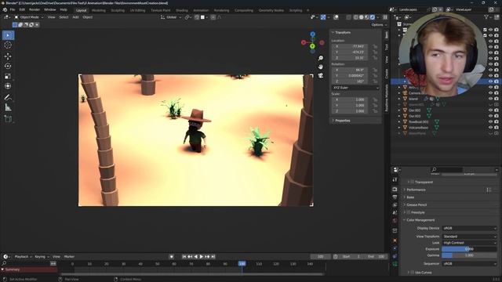Open the View Layer properties tab icon

click(395, 205)
